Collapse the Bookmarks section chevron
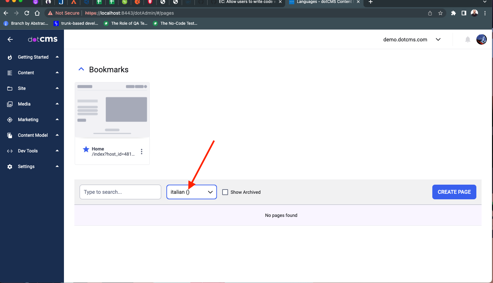493x283 pixels. point(81,69)
